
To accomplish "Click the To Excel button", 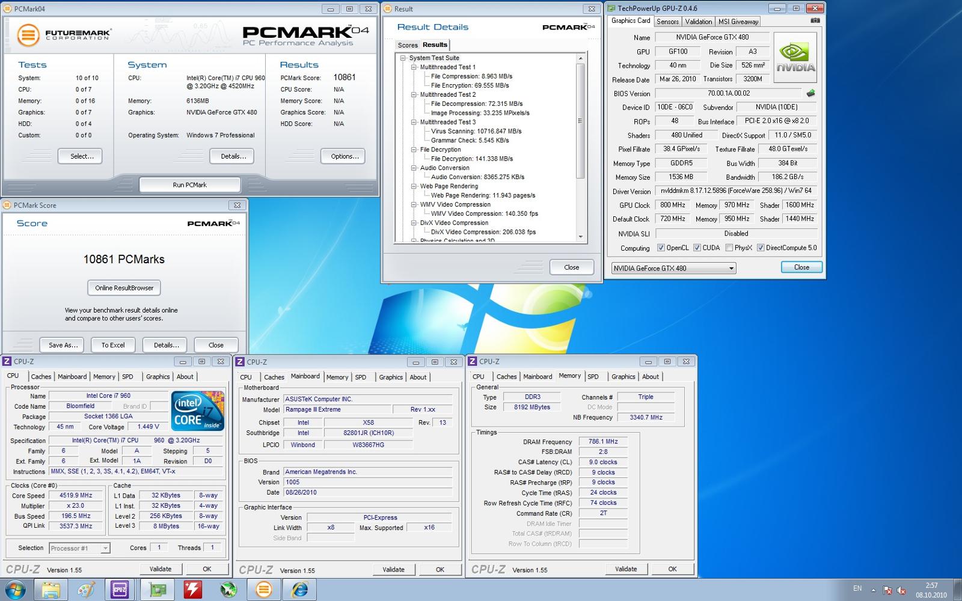I will 113,345.
